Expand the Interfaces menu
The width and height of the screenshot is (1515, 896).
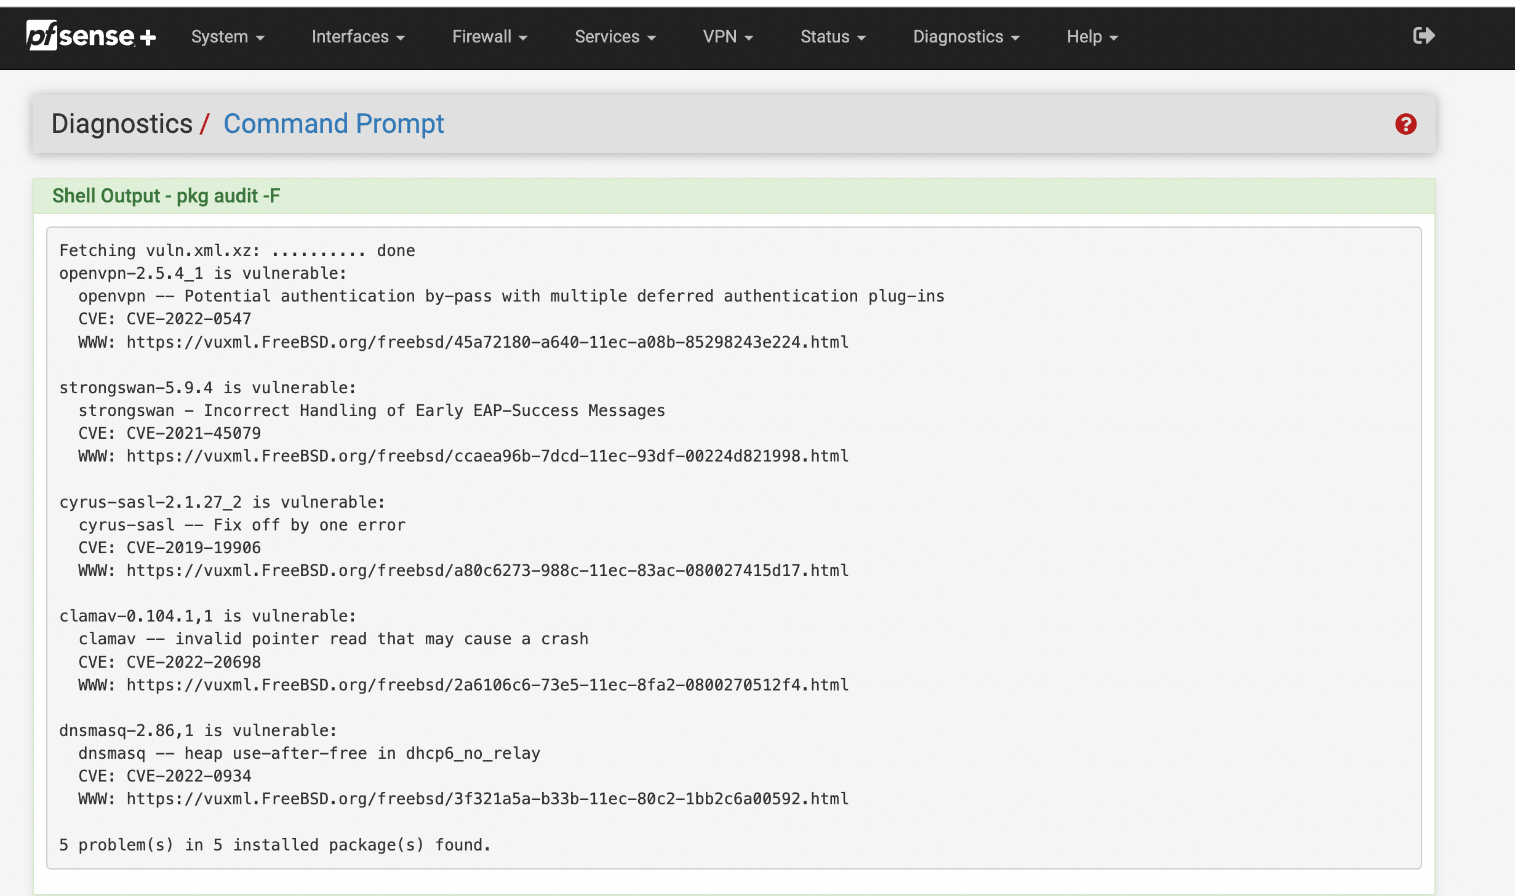click(x=358, y=37)
